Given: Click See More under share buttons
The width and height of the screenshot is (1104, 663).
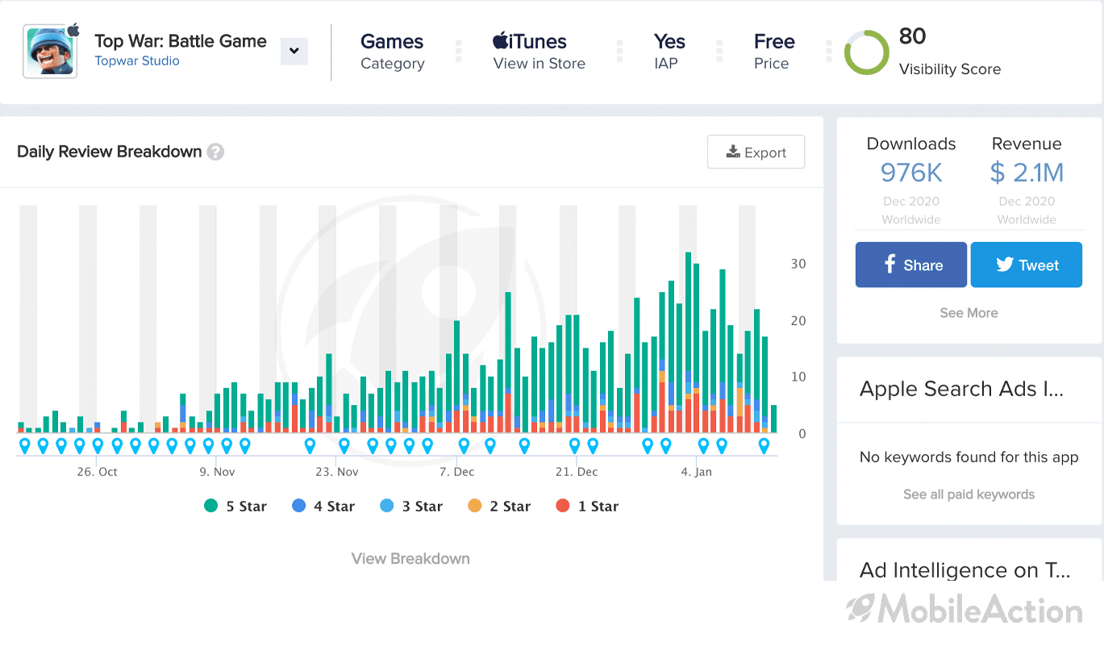Looking at the screenshot, I should point(969,313).
